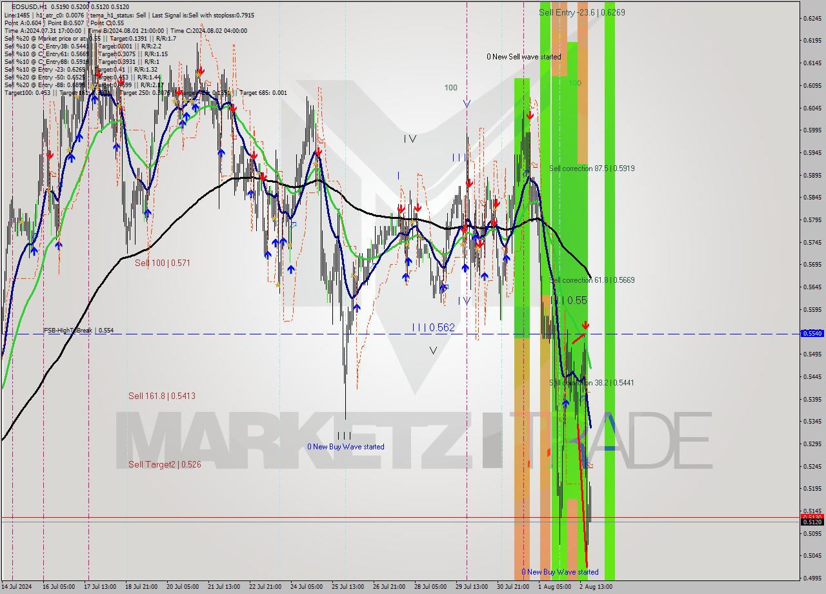This screenshot has width=826, height=594.
Task: Click the green '100' label in green zone
Action: pyautogui.click(x=574, y=83)
